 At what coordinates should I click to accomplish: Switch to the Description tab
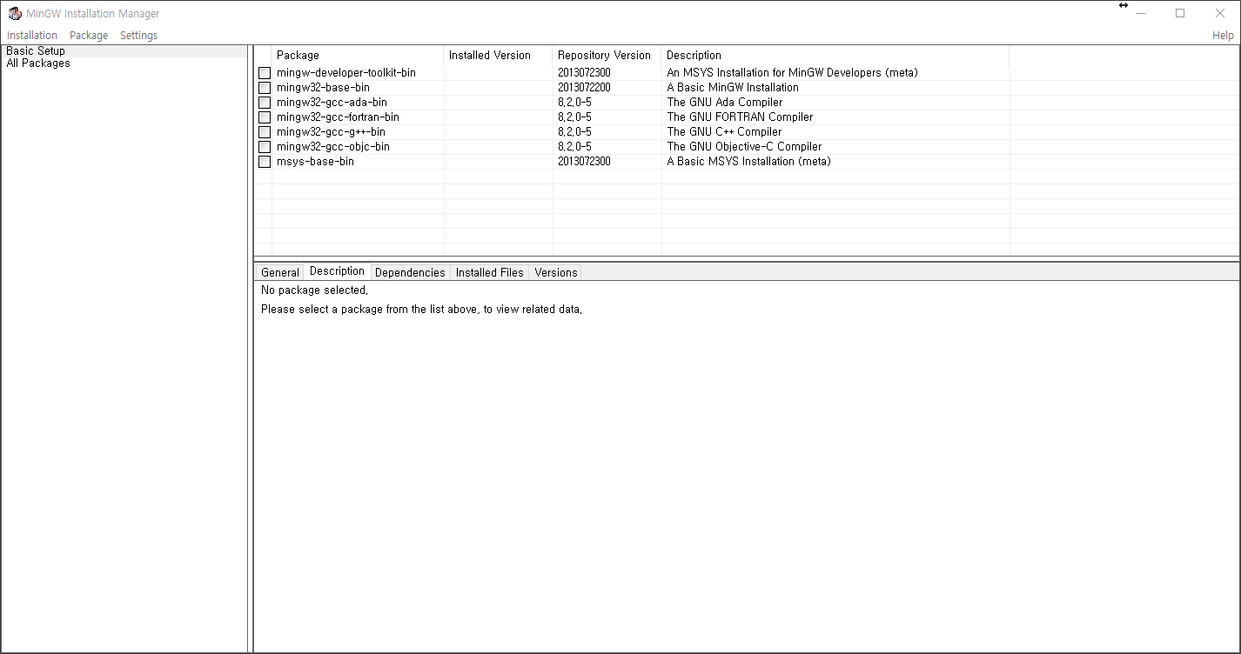click(337, 271)
